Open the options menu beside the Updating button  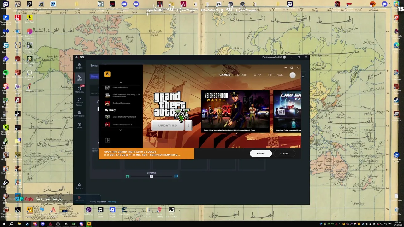[x=188, y=125]
